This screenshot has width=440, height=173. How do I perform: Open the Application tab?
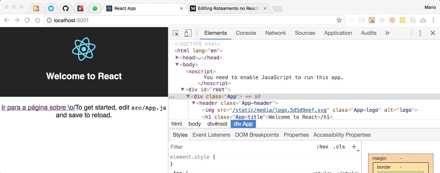pyautogui.click(x=338, y=33)
